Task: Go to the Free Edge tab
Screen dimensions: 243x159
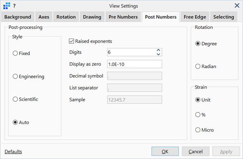Action: tap(195, 17)
